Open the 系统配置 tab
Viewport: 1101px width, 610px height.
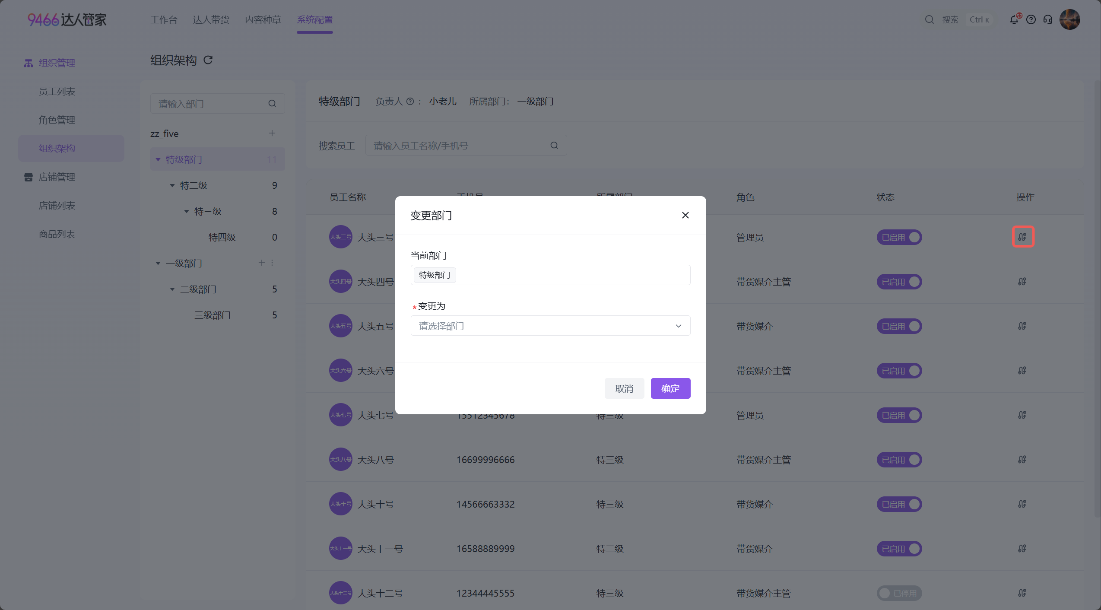[314, 20]
